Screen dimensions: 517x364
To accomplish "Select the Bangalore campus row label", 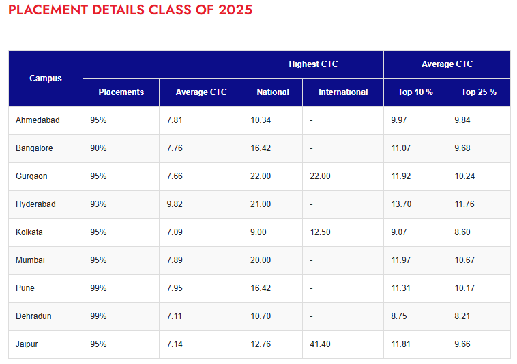I will pyautogui.click(x=34, y=148).
